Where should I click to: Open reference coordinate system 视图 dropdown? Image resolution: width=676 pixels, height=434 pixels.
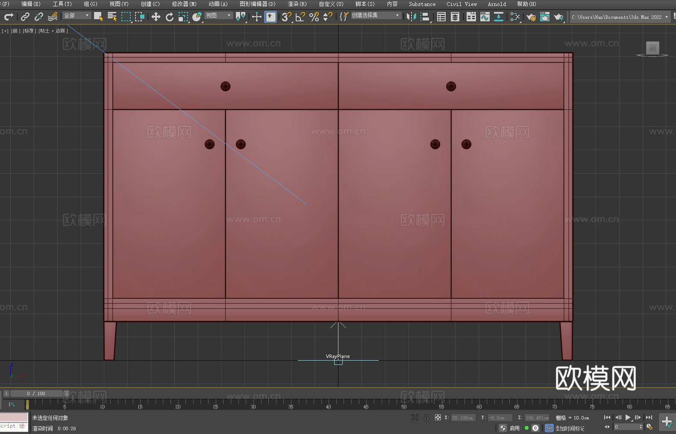218,15
